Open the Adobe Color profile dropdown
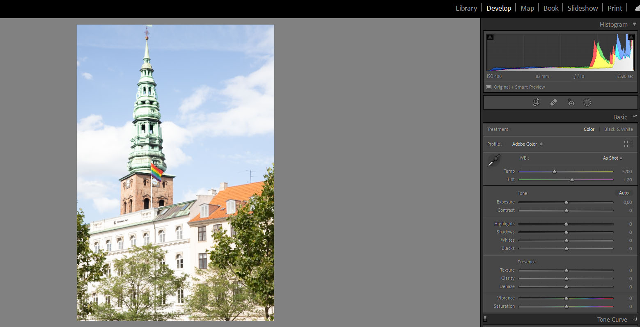 click(x=527, y=144)
